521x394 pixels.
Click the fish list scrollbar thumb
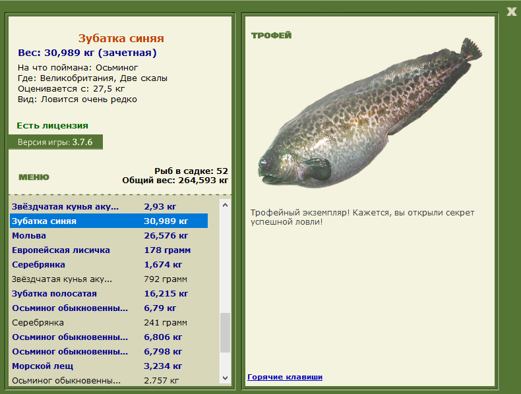pos(225,333)
